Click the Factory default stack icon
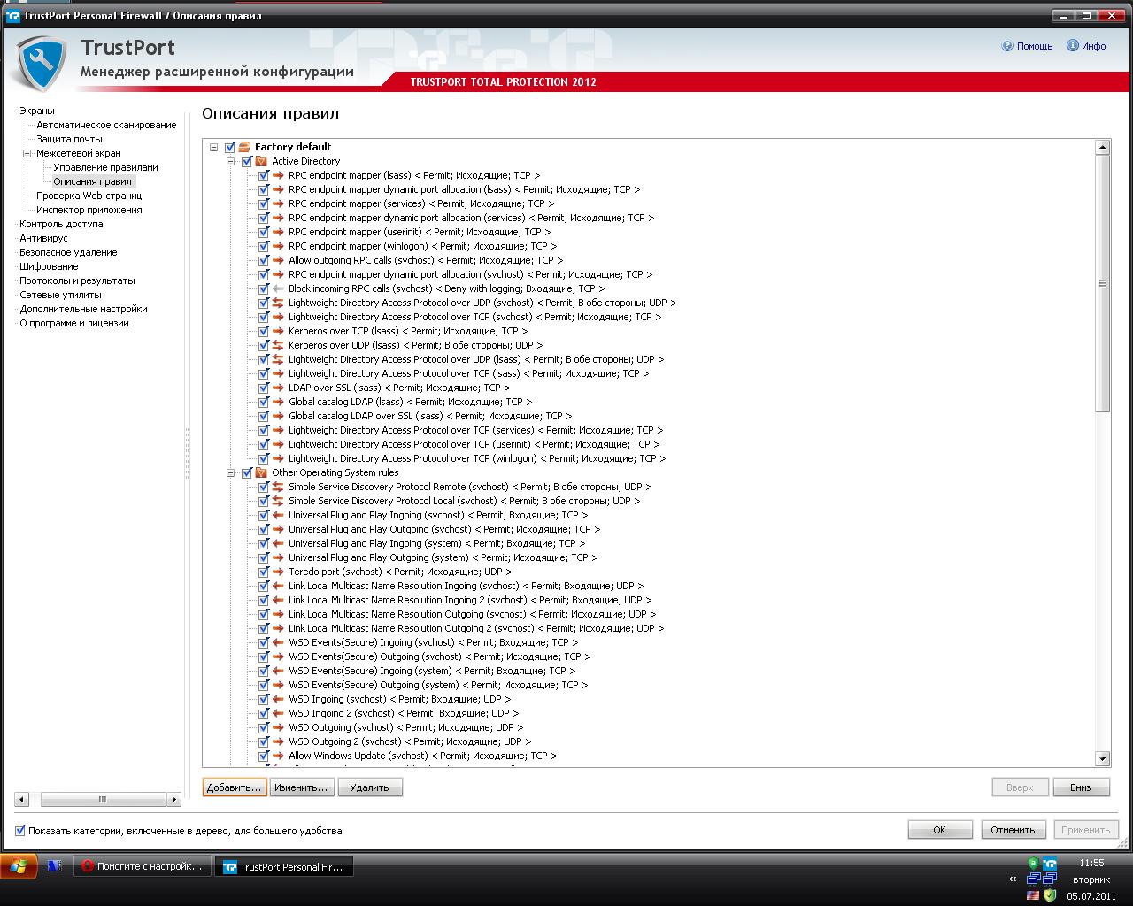This screenshot has width=1133, height=906. [244, 147]
